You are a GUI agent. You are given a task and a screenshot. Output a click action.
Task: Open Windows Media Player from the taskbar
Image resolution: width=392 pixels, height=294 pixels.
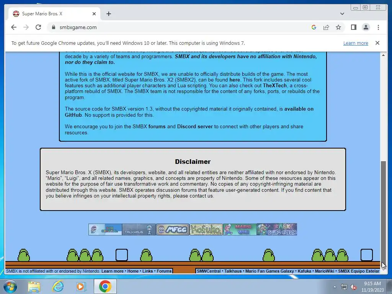coord(81,286)
